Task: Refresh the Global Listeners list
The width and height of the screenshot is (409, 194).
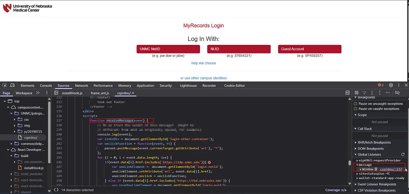Action: 403,154
